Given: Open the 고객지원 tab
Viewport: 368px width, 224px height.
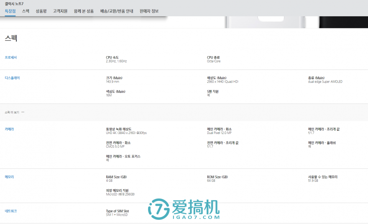Looking at the screenshot, I should click(x=60, y=11).
